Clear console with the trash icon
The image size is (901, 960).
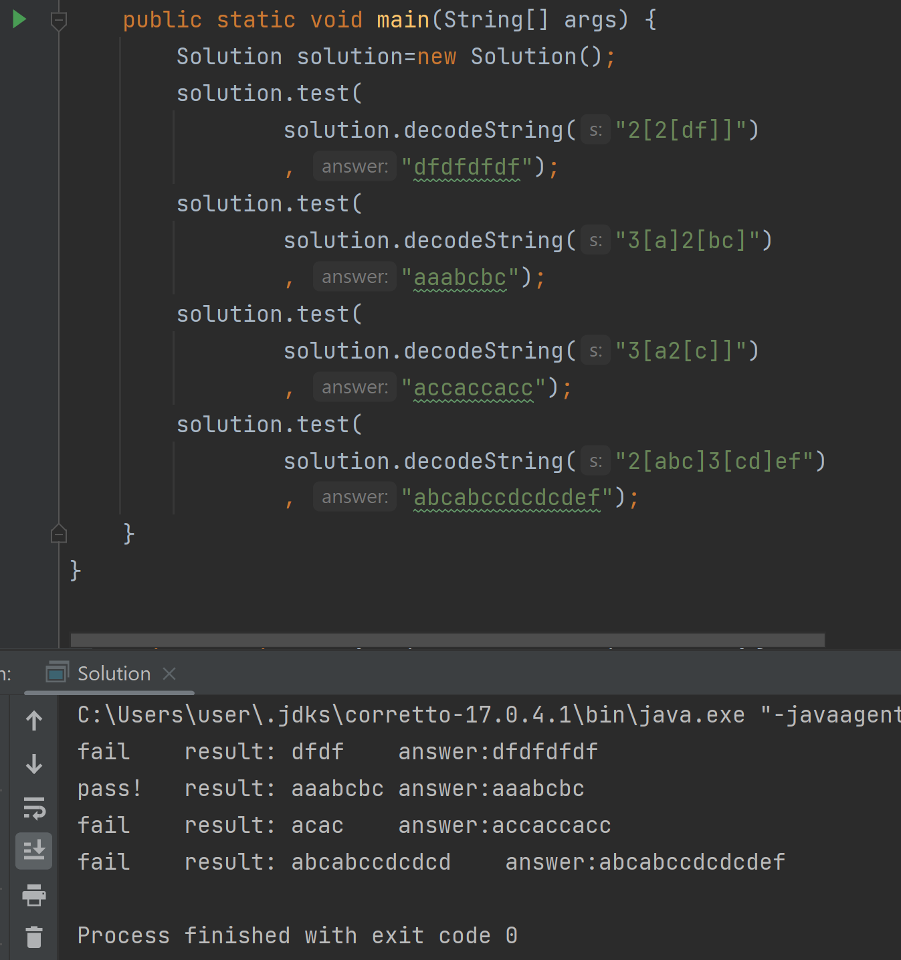point(34,937)
